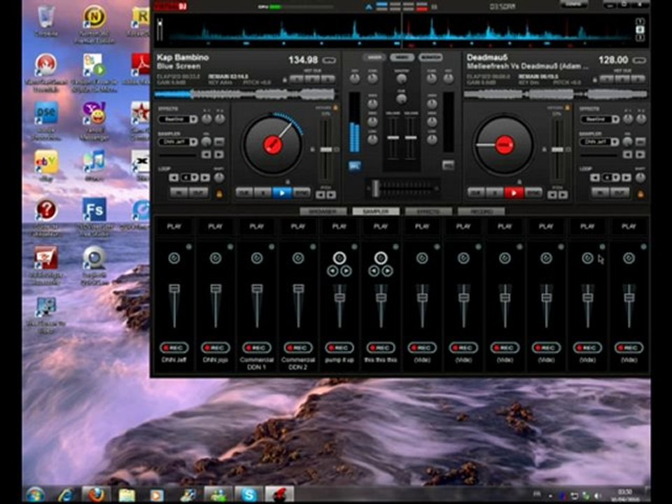Click the right channel volume fader

coord(411,138)
